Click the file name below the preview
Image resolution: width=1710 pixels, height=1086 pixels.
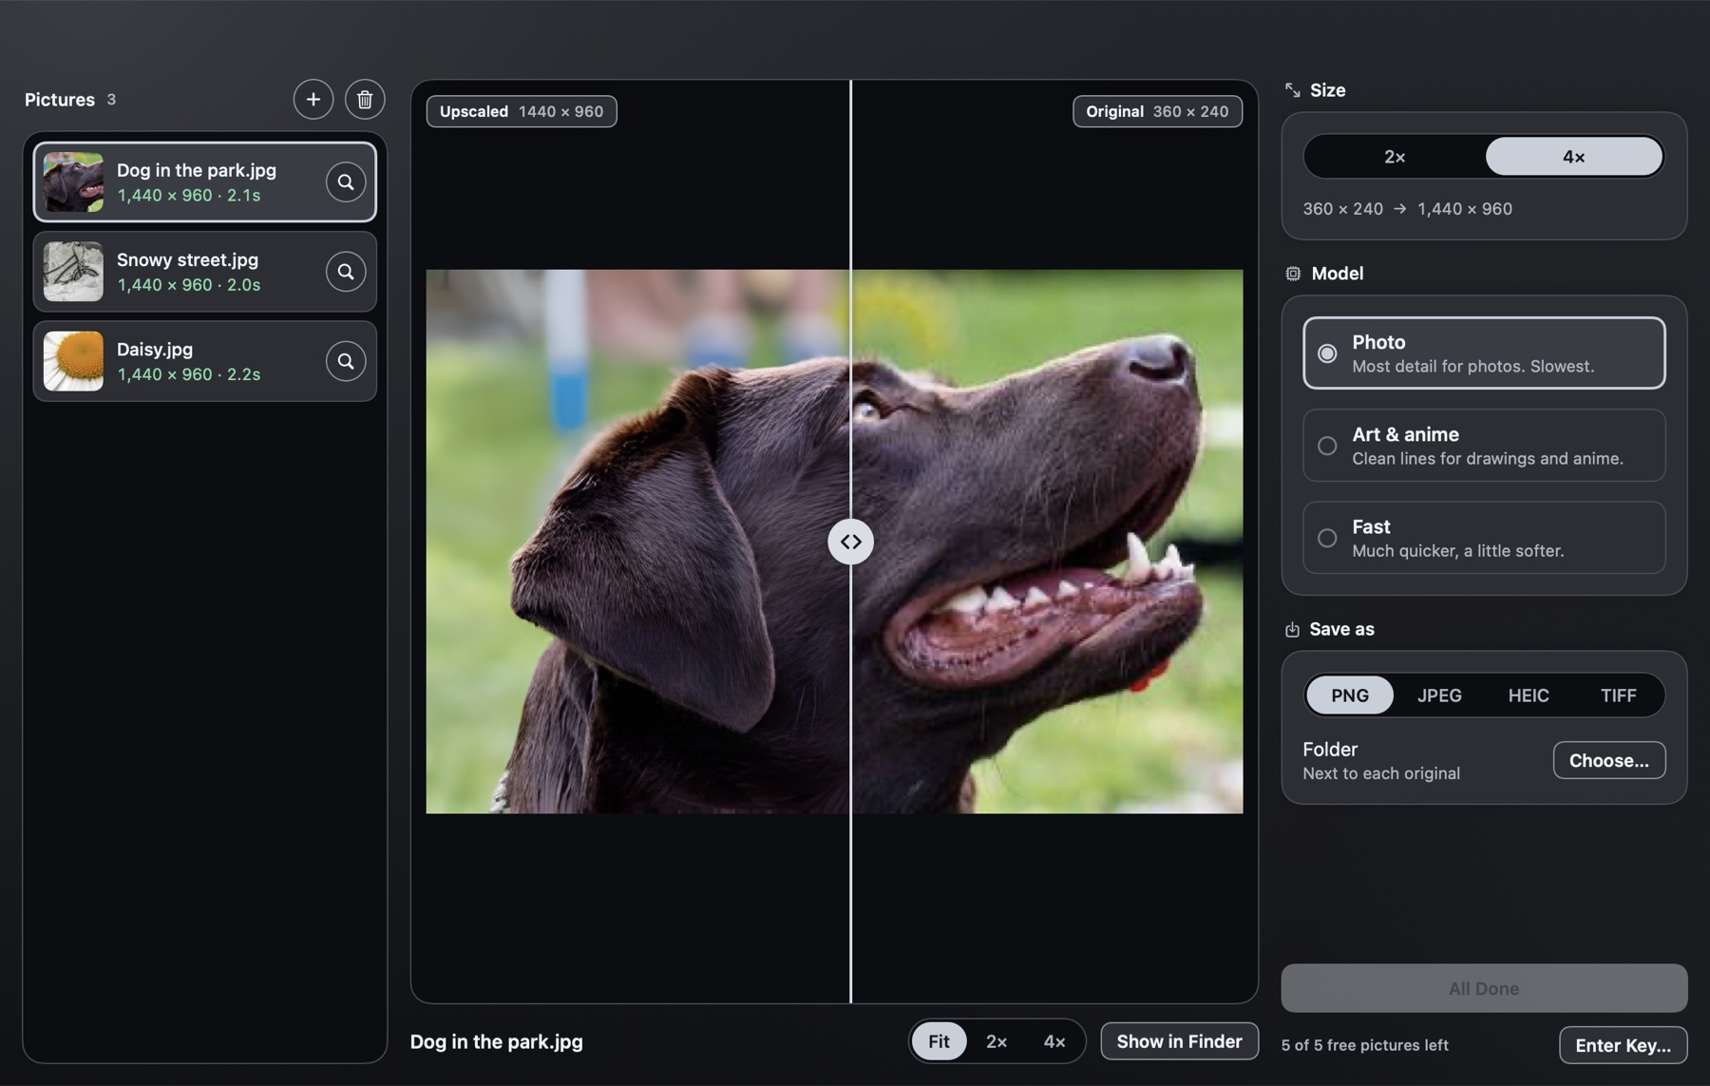[496, 1042]
